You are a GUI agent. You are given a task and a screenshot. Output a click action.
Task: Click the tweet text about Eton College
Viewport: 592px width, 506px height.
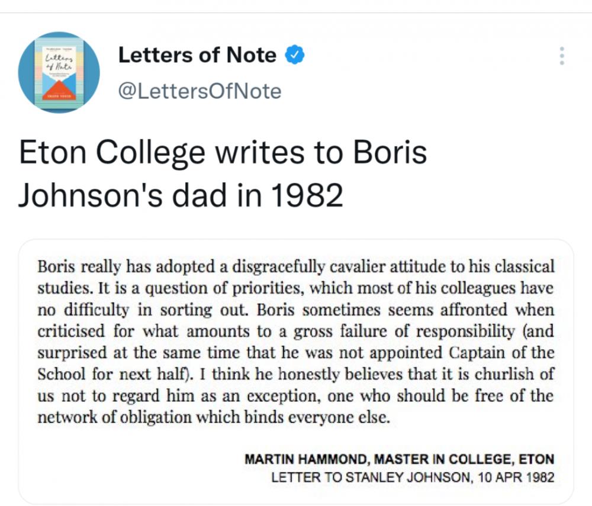tap(223, 173)
